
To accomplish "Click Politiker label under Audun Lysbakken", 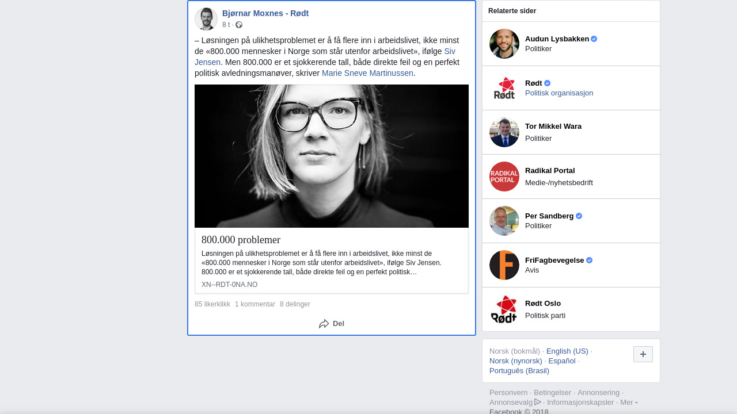I will pyautogui.click(x=538, y=49).
